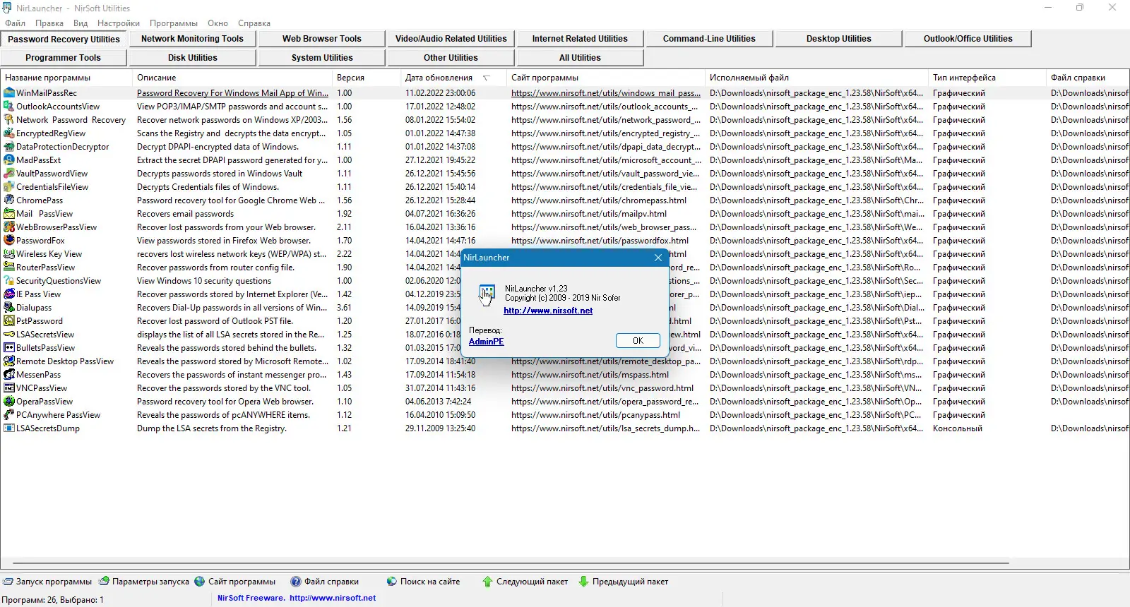
Task: Click the Wireless Key View icon
Action: pos(9,254)
